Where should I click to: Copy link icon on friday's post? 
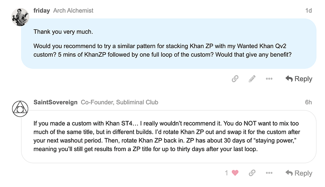click(x=235, y=79)
